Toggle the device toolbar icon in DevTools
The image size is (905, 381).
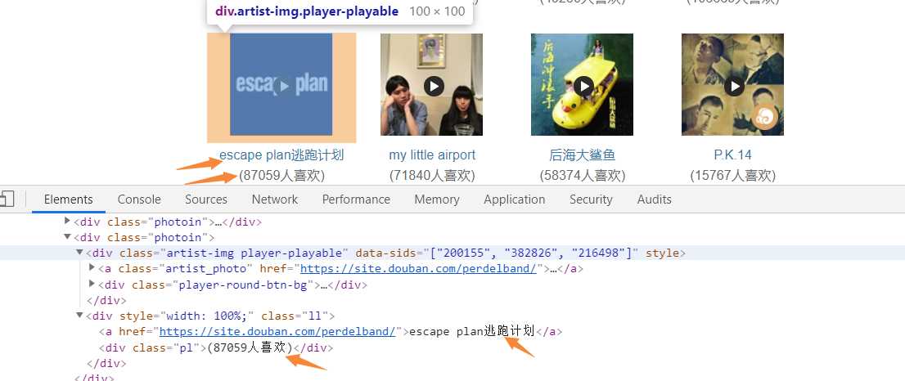(7, 199)
